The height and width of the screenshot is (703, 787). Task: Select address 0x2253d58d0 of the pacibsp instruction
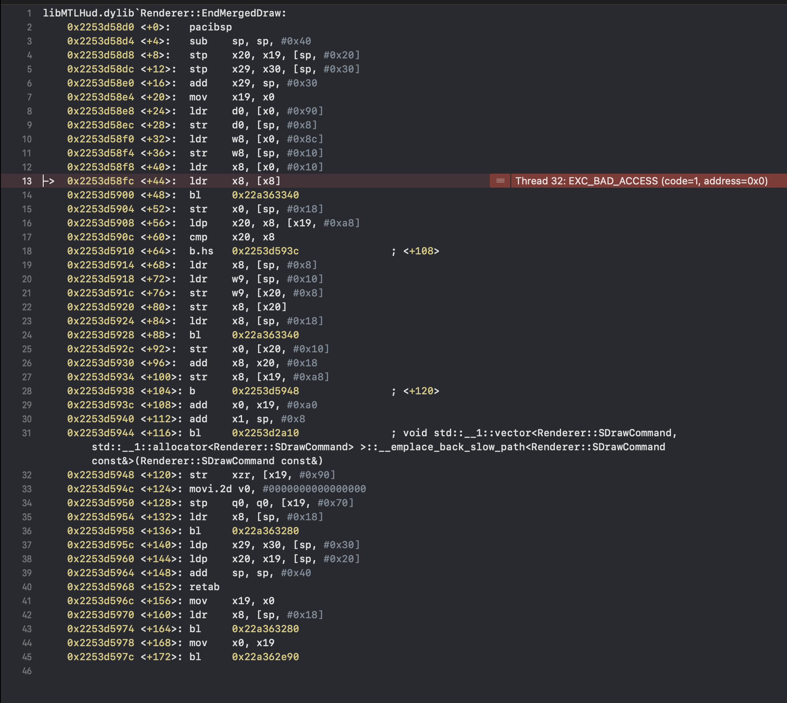[x=101, y=27]
